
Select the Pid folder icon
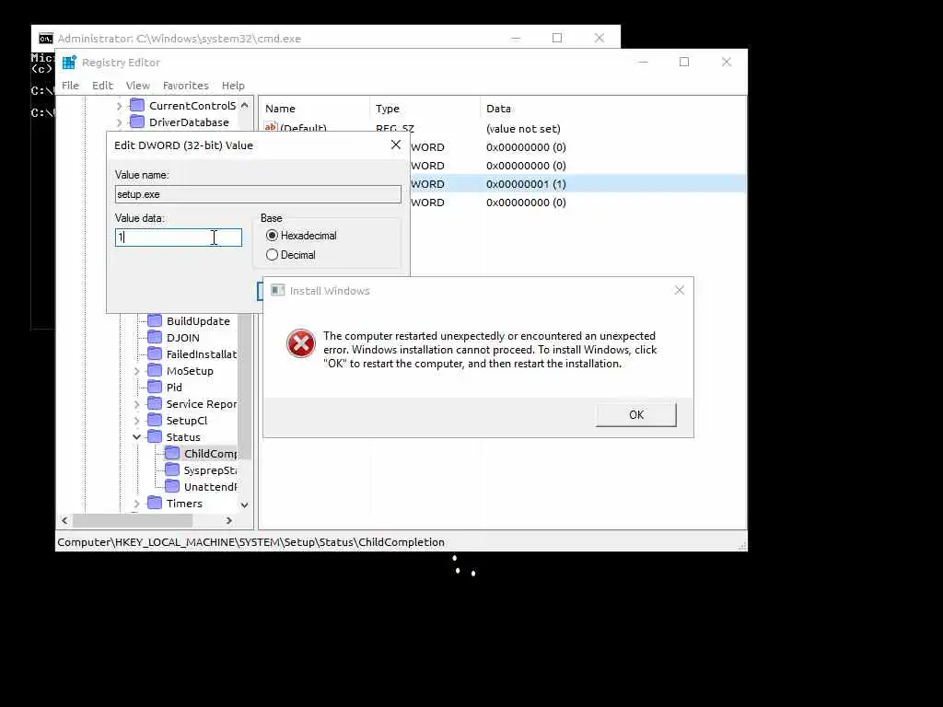point(155,387)
